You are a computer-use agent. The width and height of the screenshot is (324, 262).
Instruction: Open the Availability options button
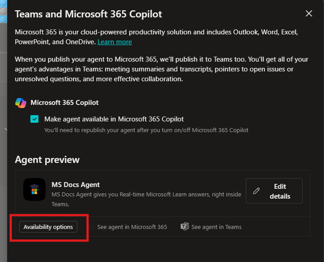[x=48, y=227]
